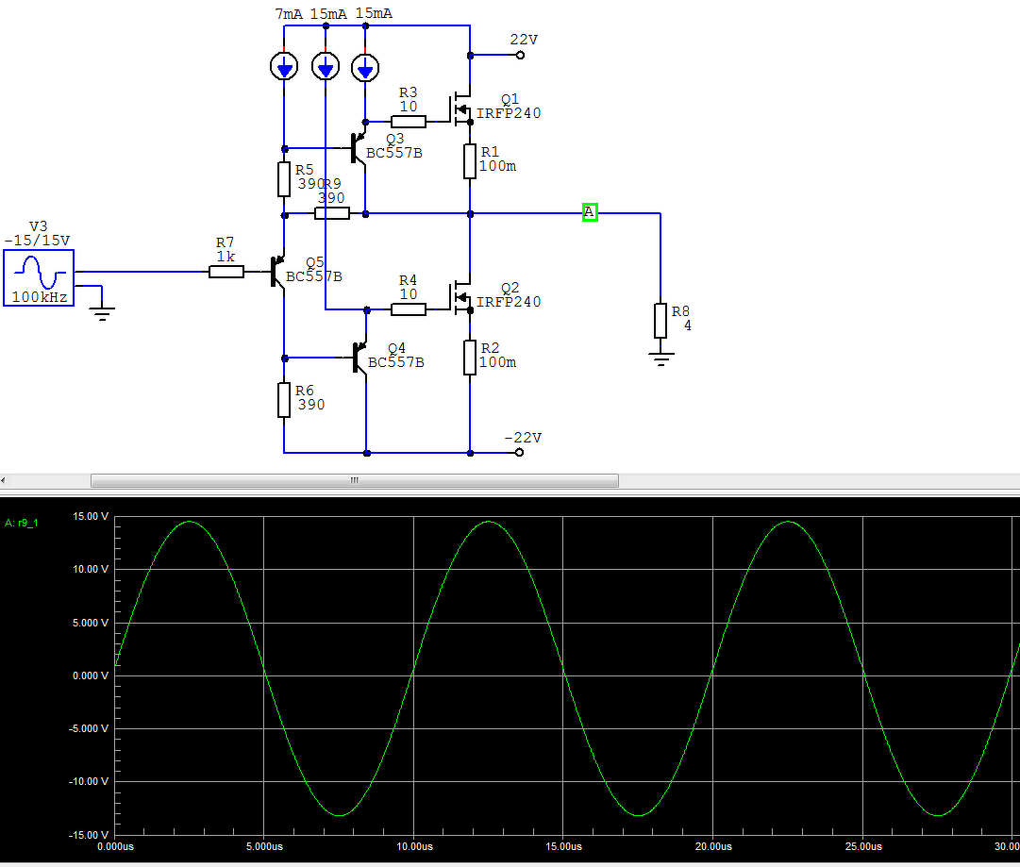Click the 10.00us time axis label
This screenshot has width=1020, height=867.
pyautogui.click(x=414, y=847)
